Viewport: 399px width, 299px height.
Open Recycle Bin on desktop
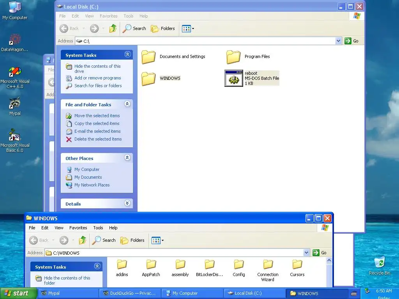pos(380,266)
